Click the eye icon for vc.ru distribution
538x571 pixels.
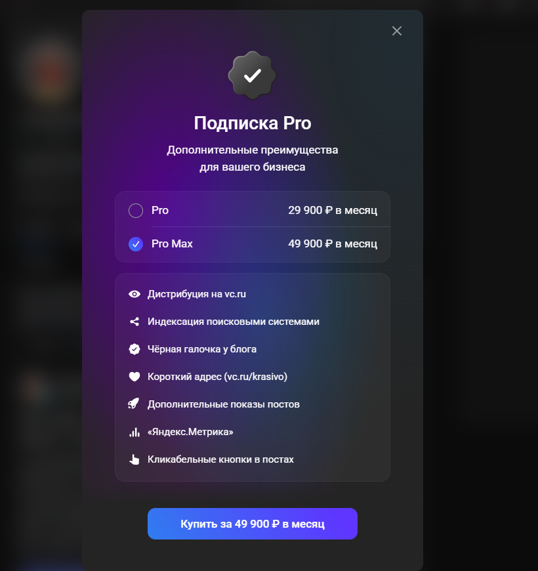(134, 294)
